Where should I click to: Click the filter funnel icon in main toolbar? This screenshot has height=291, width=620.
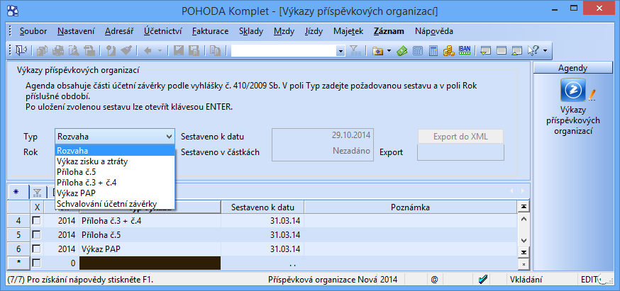pyautogui.click(x=355, y=50)
